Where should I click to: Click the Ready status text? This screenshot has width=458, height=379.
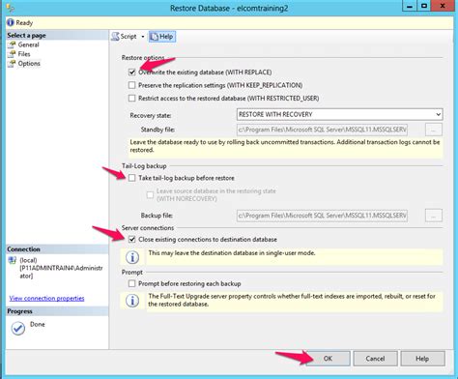(x=24, y=23)
